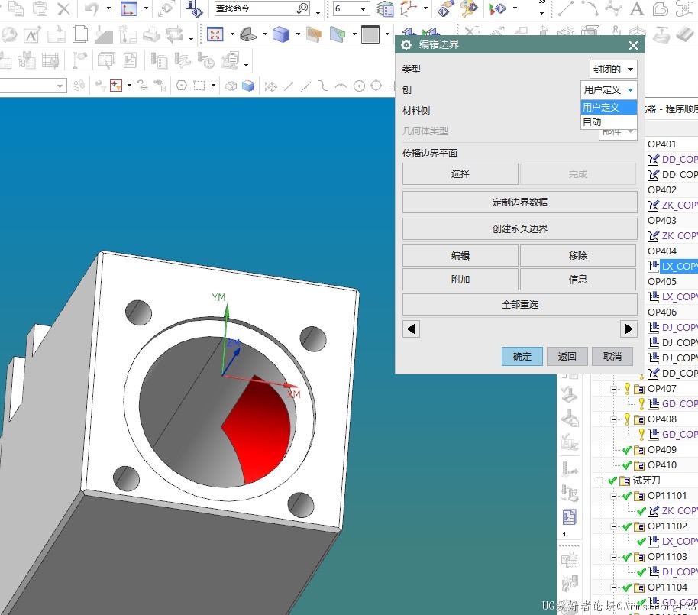Collapse the OP407 tree node
Viewport: 698px width, 615px height.
pos(613,389)
